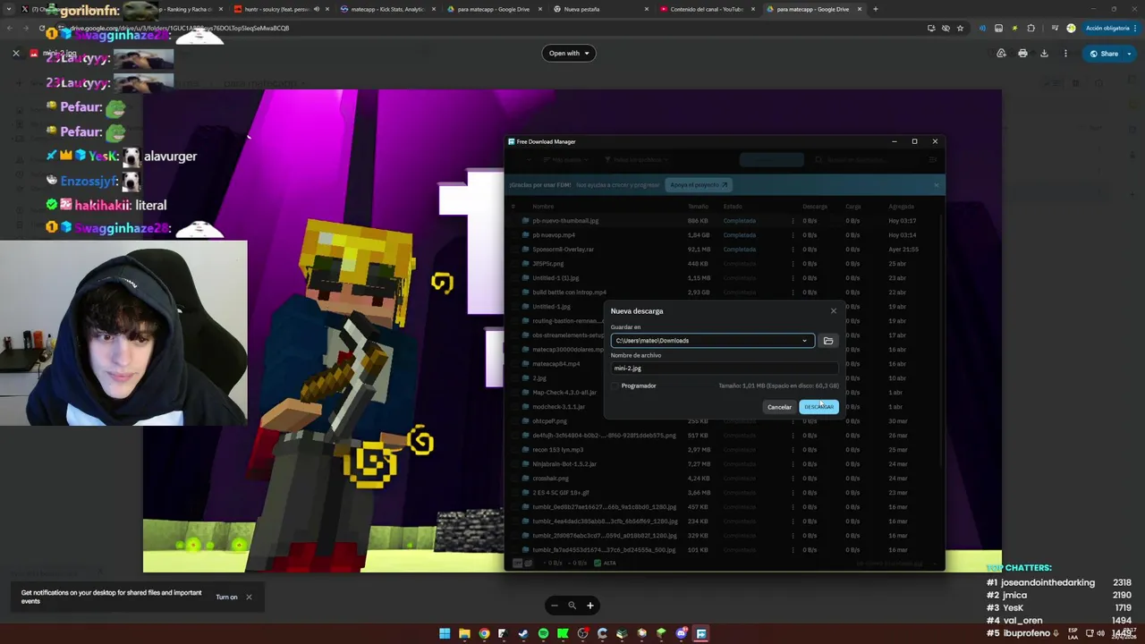This screenshot has height=644, width=1145.
Task: Sort downloads by Tamaño column header
Action: pyautogui.click(x=697, y=207)
